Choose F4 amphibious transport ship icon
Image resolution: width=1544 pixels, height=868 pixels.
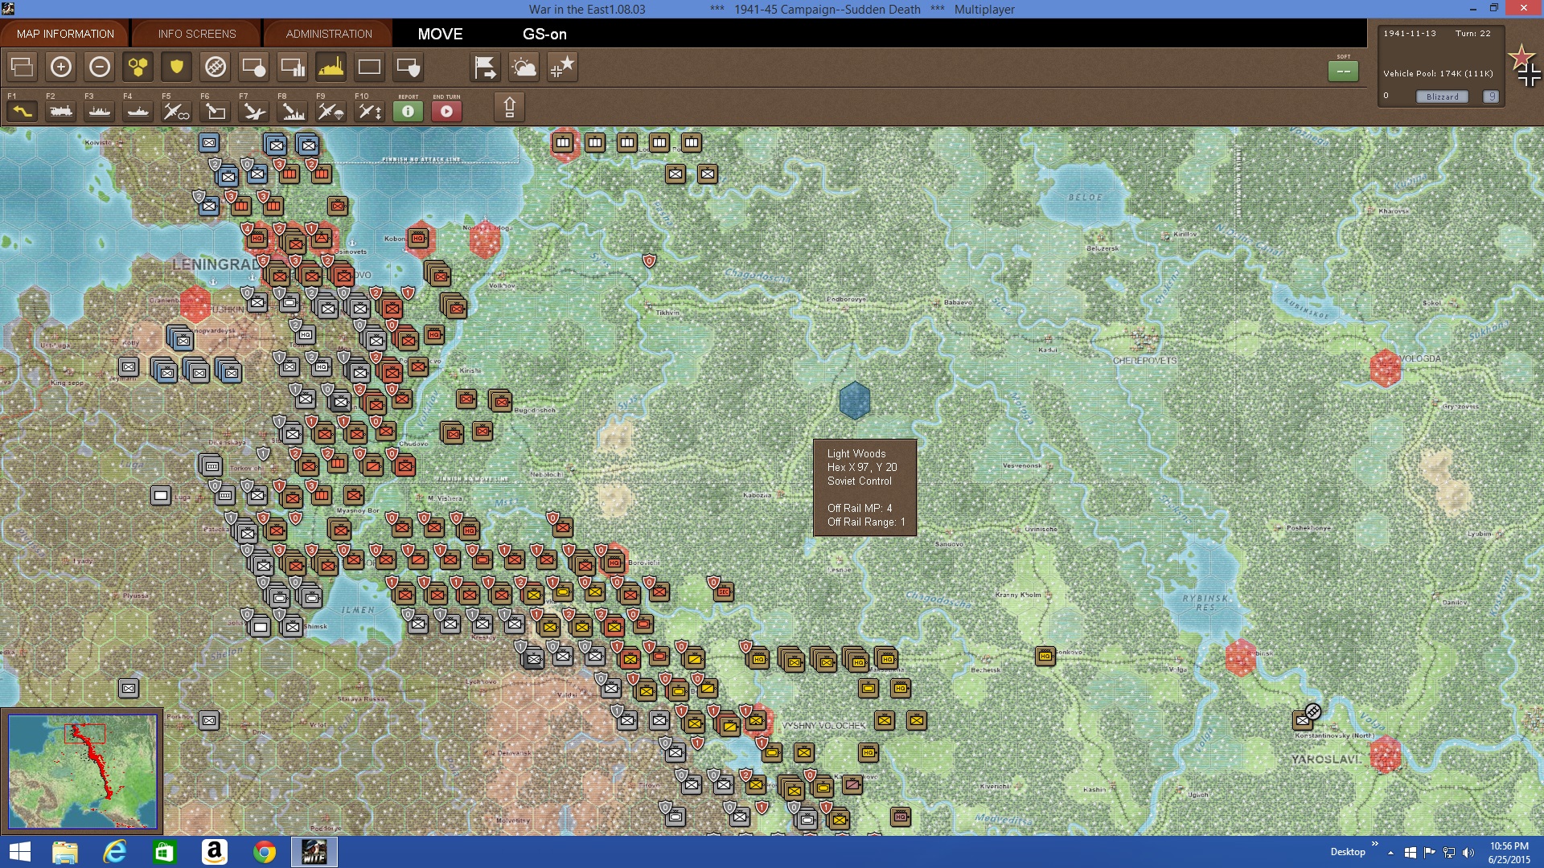click(x=138, y=111)
